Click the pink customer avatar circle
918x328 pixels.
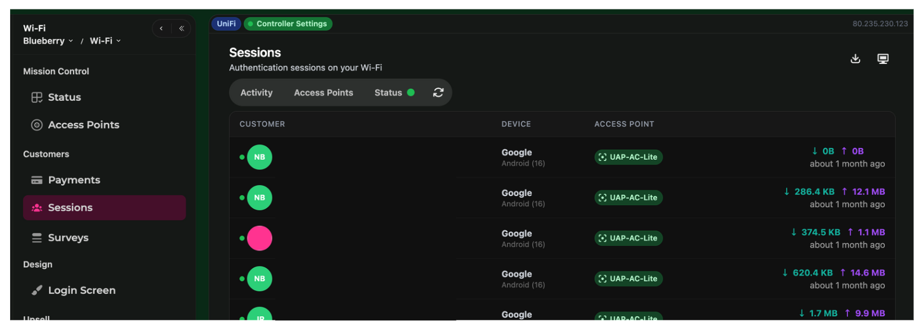click(259, 238)
